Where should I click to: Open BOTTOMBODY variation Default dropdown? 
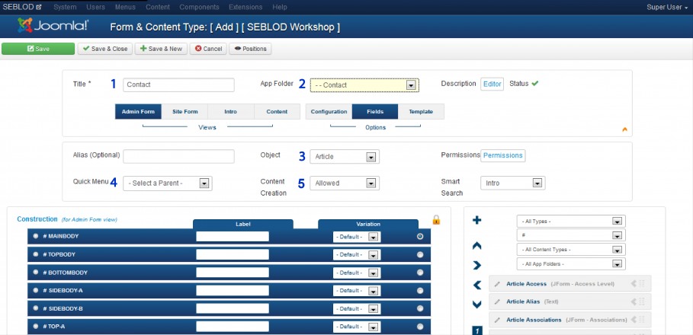357,273
